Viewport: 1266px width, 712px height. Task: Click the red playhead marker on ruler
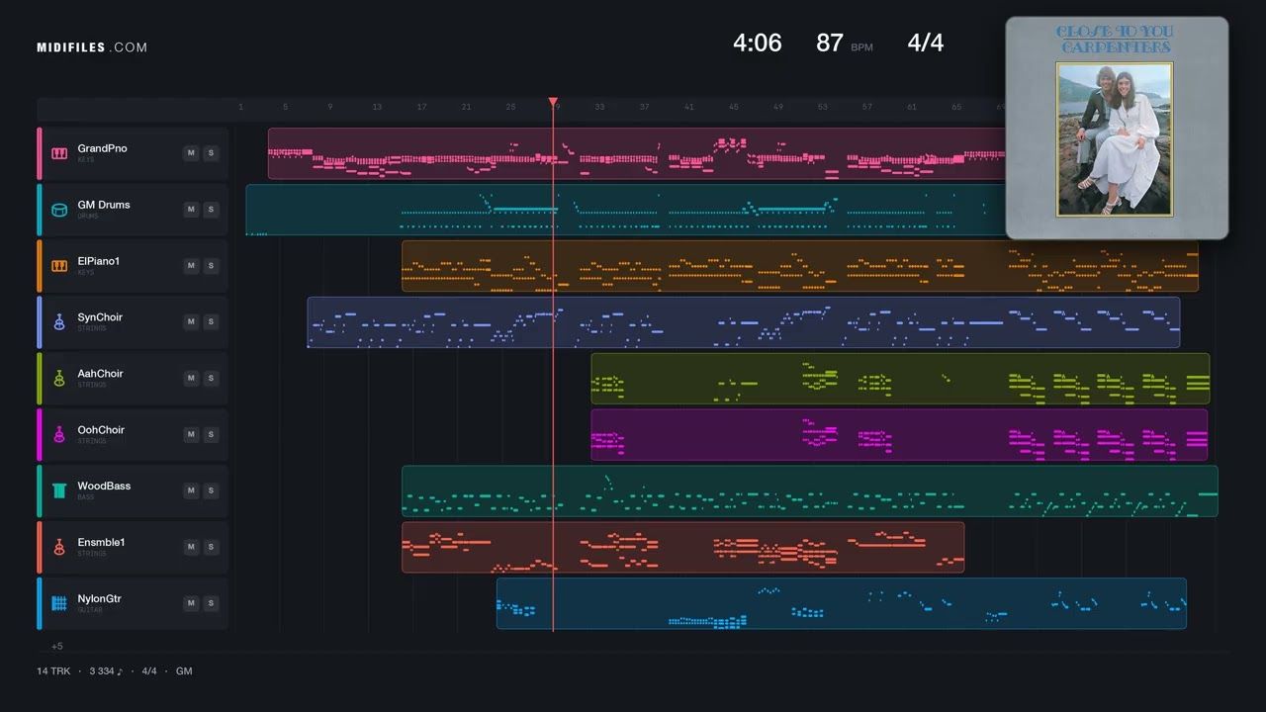pyautogui.click(x=553, y=102)
